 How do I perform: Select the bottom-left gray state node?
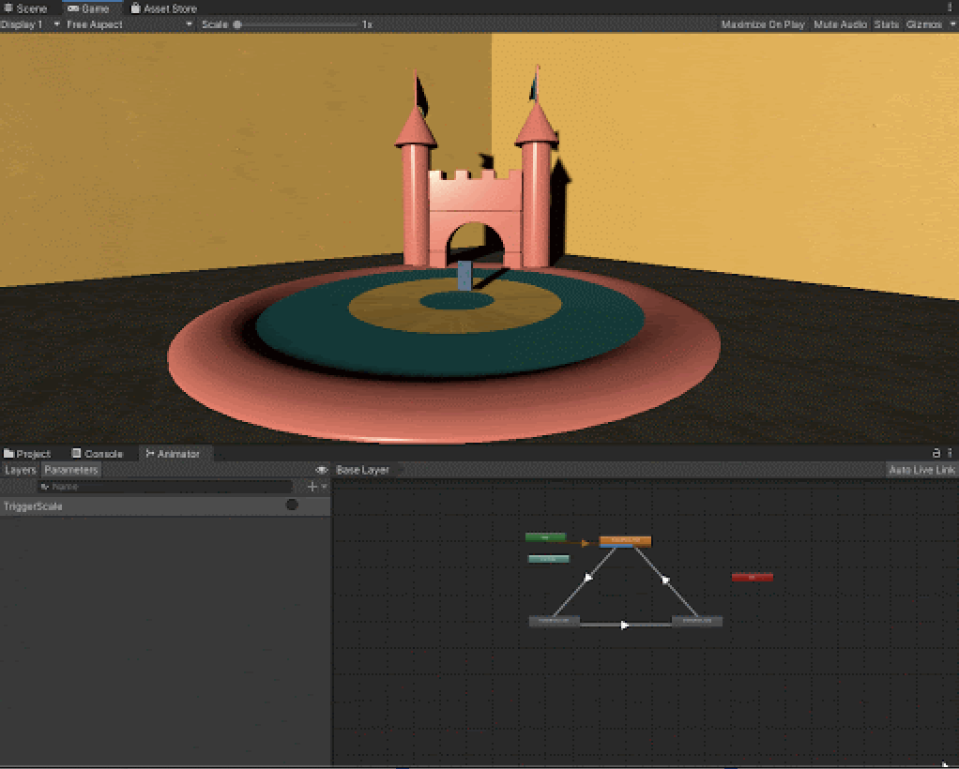(x=554, y=621)
